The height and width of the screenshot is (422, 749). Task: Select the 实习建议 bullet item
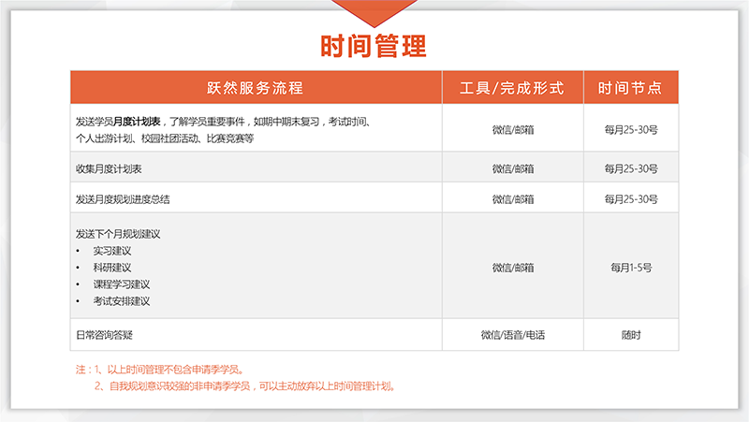[x=111, y=251]
